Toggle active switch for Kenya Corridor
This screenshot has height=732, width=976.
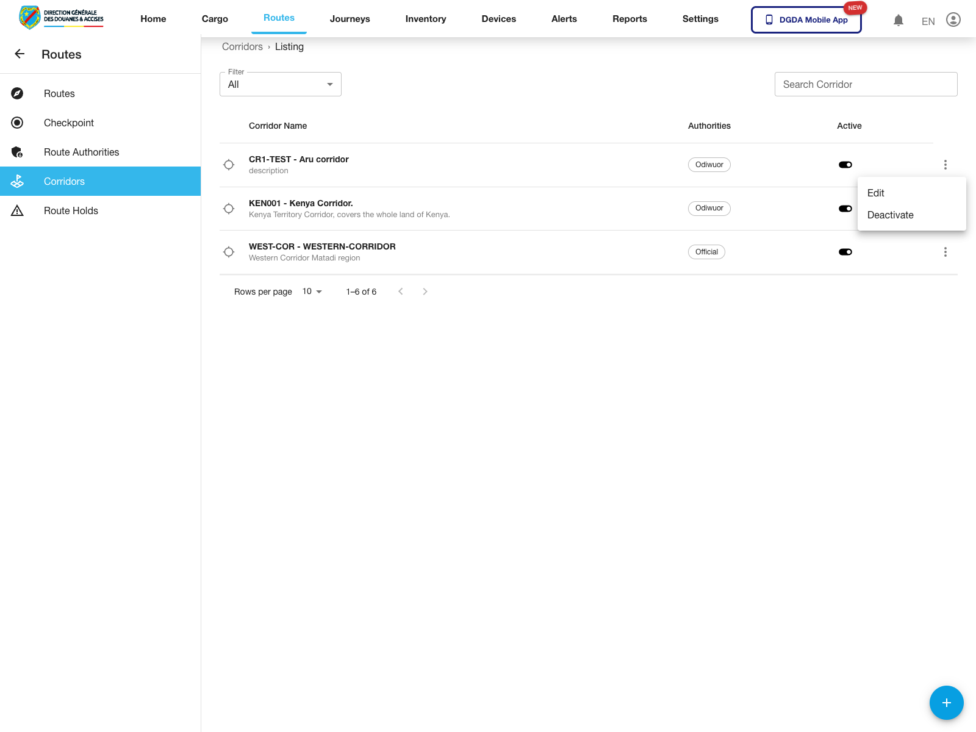[x=845, y=209]
